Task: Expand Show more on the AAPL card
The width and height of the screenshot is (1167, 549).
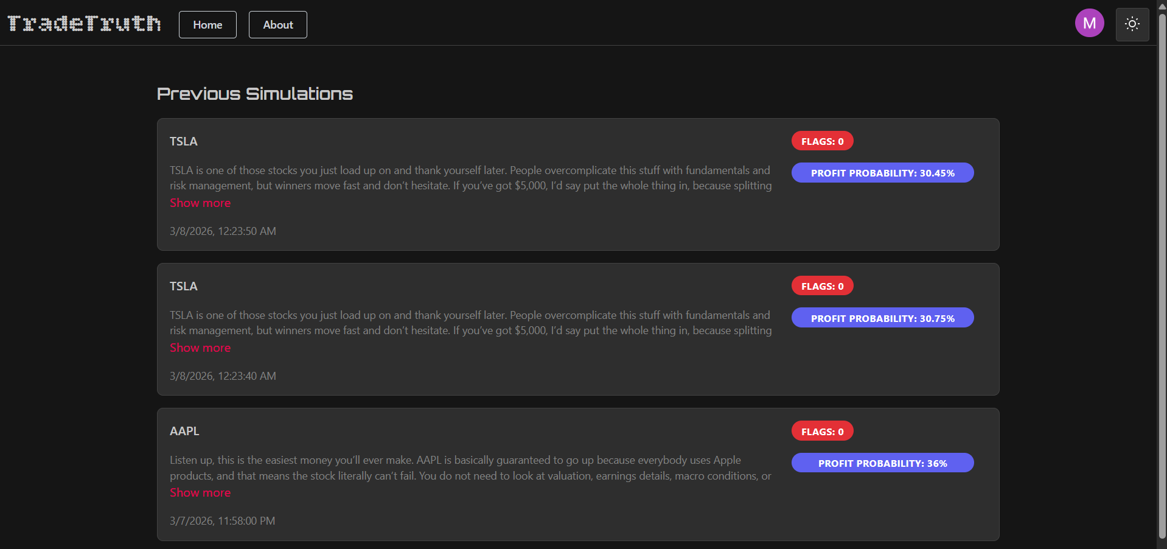Action: [200, 492]
